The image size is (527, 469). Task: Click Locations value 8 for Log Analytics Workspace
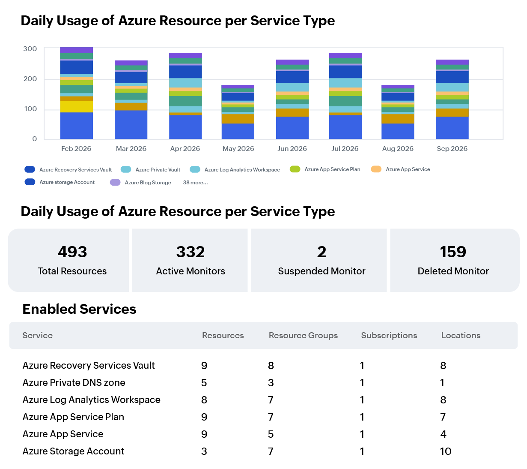tap(444, 400)
